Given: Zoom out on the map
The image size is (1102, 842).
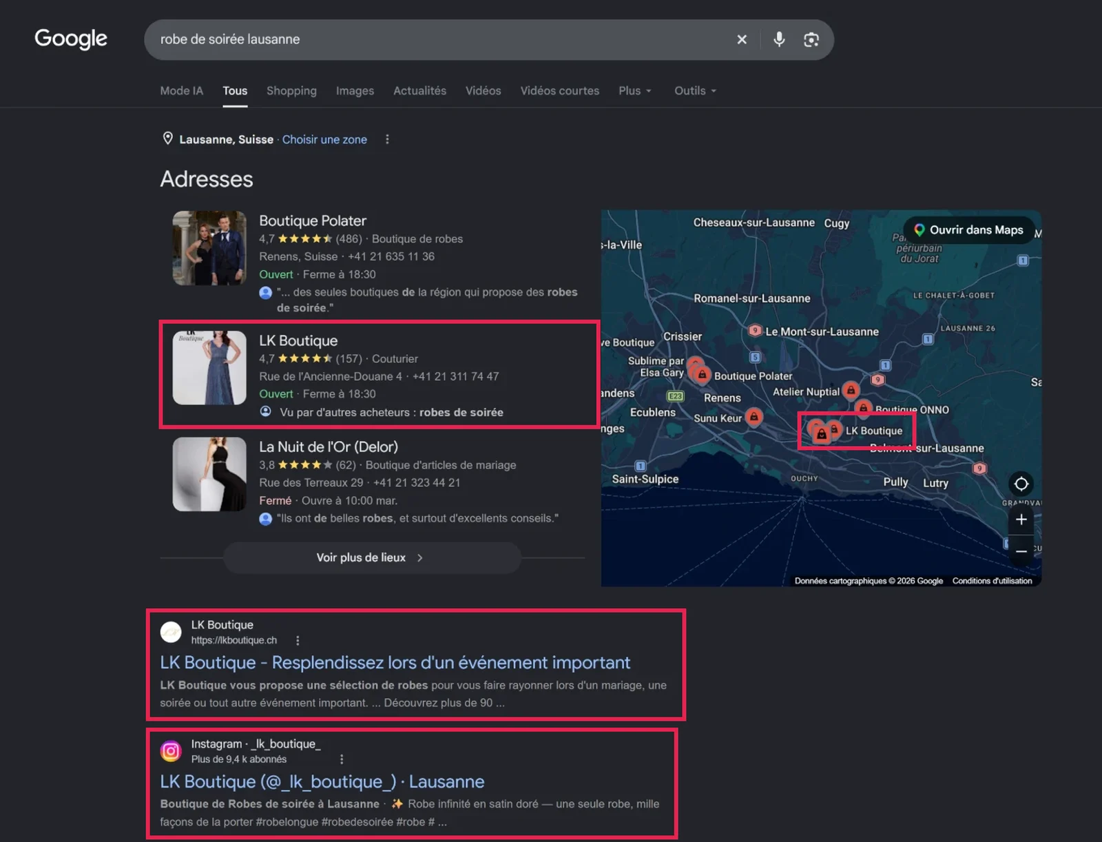Looking at the screenshot, I should tap(1021, 551).
